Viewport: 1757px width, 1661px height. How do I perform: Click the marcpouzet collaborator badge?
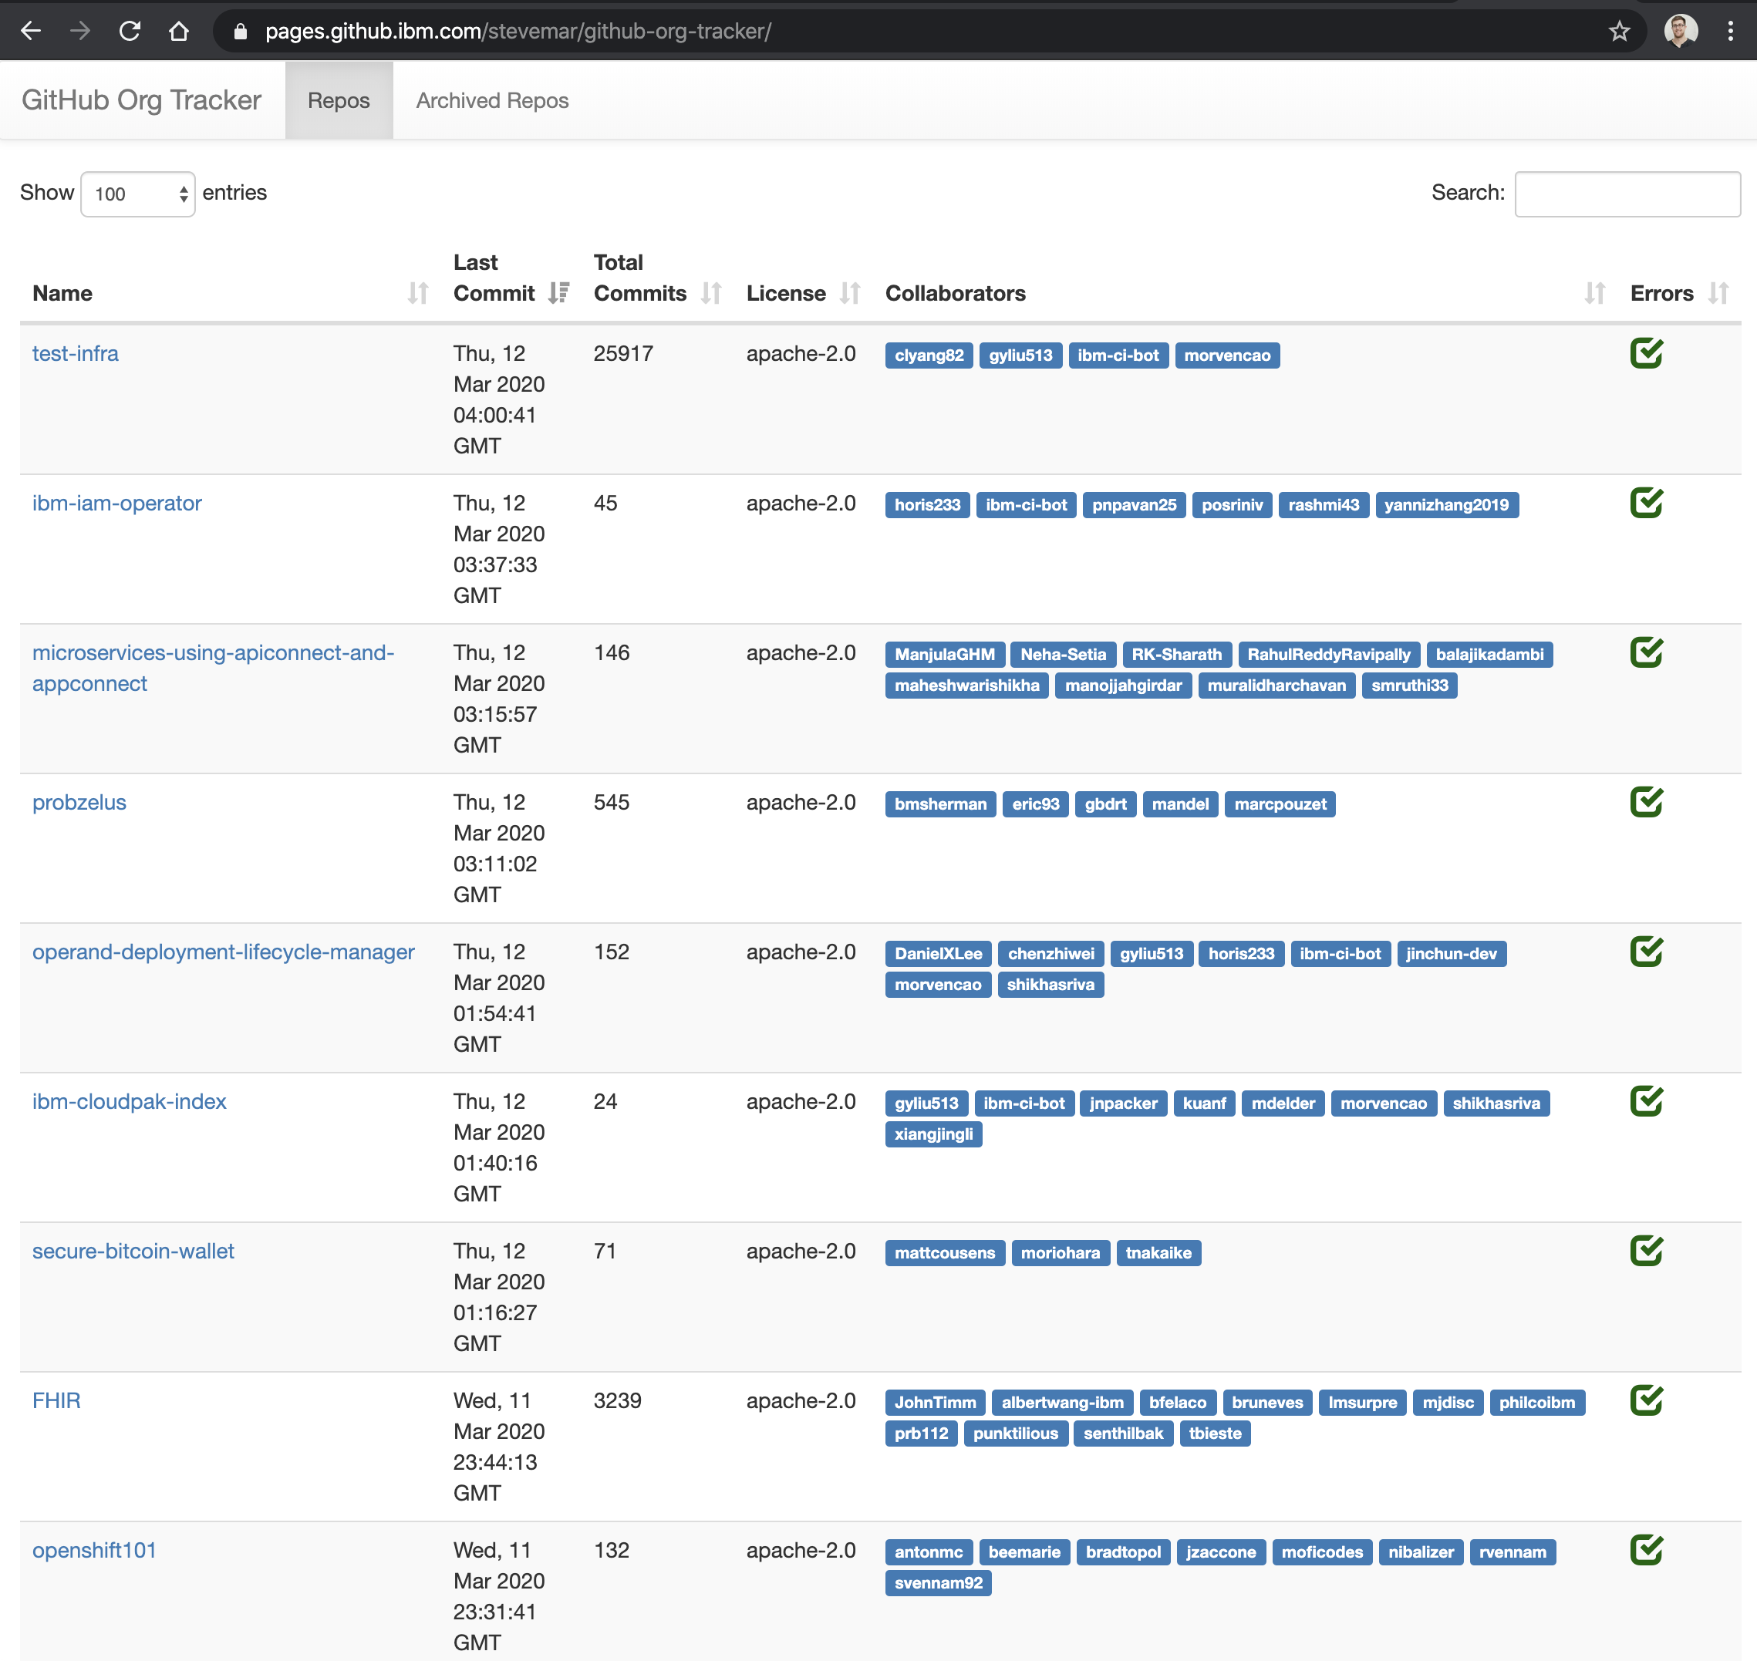click(1280, 804)
